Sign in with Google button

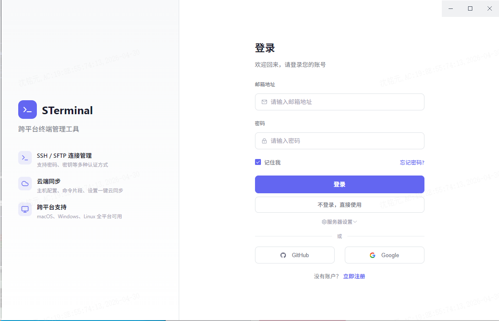[x=385, y=255]
